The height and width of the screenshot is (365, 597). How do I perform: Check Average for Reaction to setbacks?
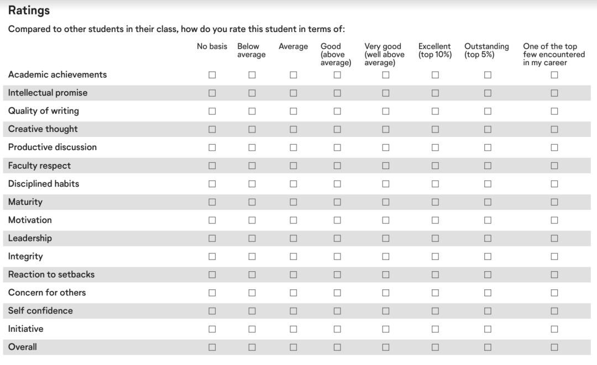[x=293, y=275]
